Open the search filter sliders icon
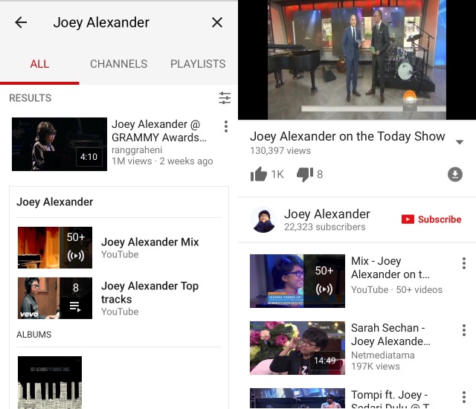 [x=225, y=98]
